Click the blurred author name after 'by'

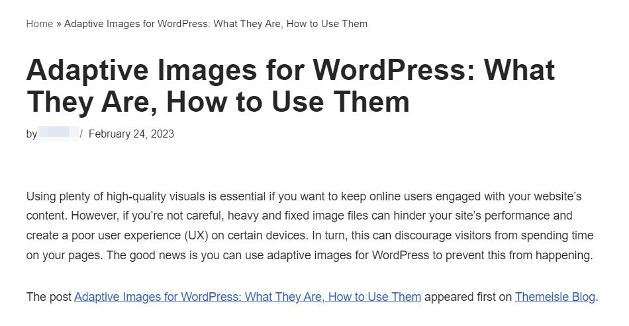pos(58,134)
